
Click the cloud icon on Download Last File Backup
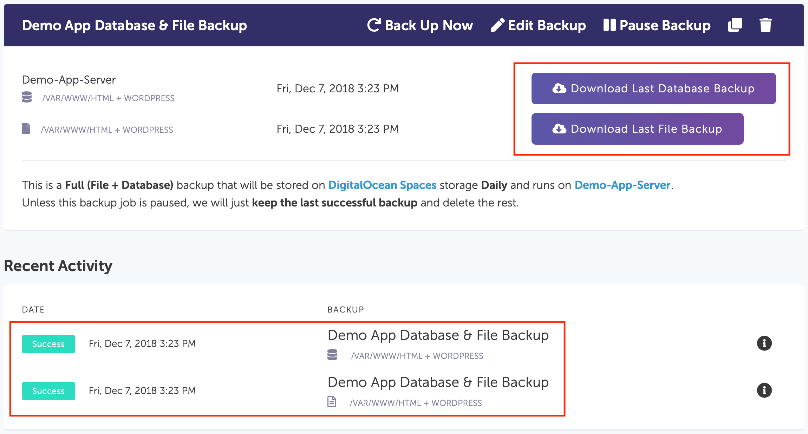559,129
